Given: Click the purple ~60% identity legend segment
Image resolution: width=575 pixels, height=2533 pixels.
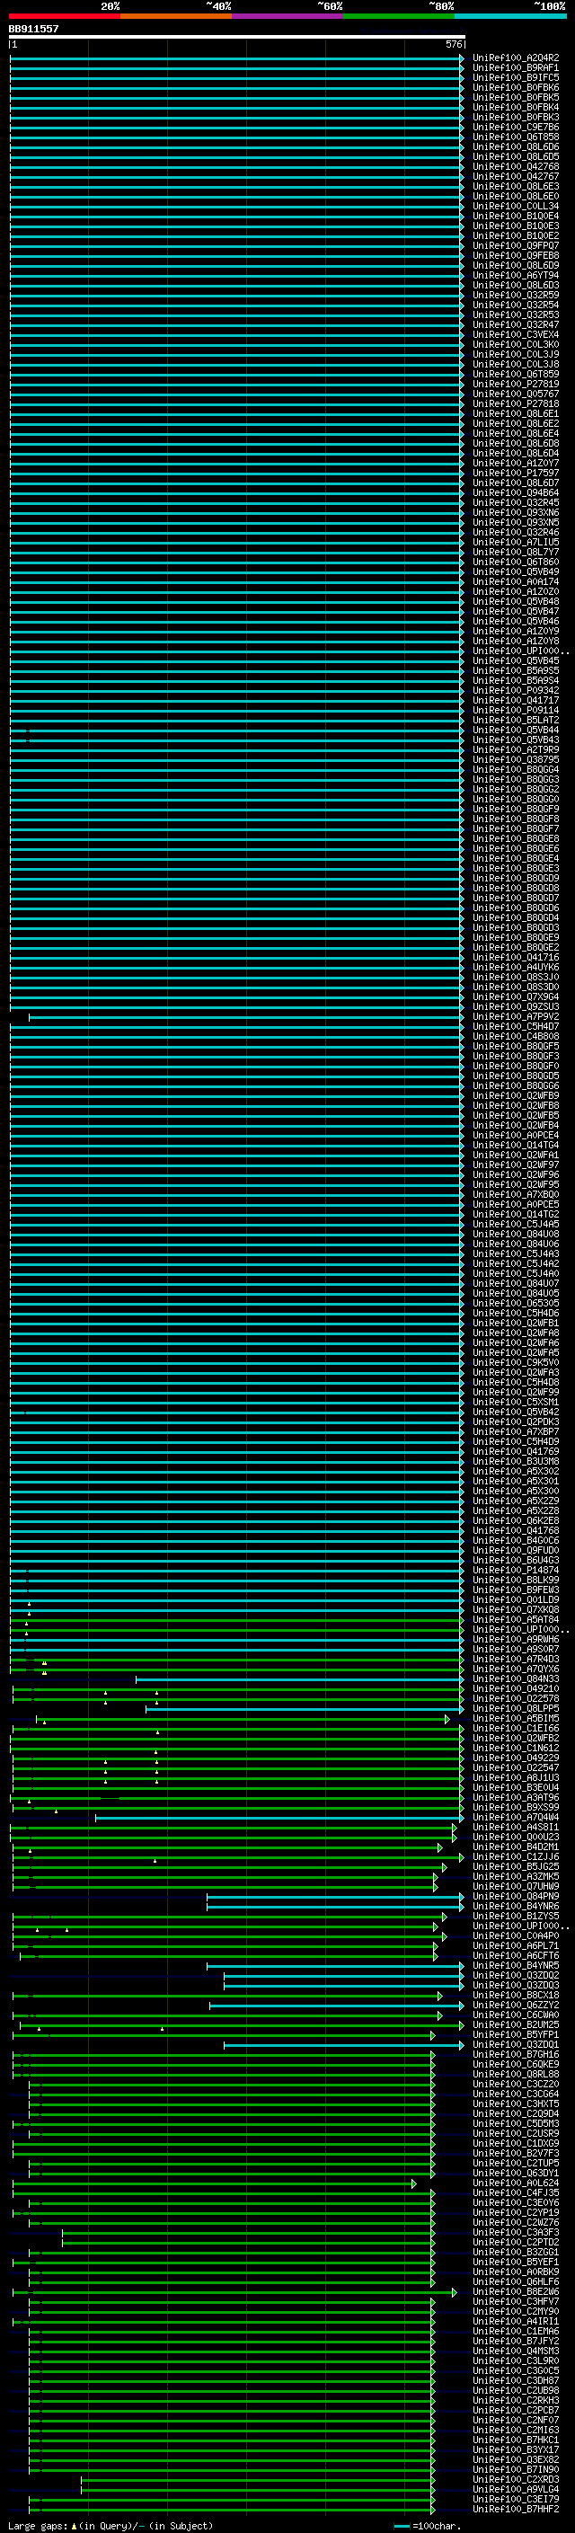Looking at the screenshot, I should [288, 17].
